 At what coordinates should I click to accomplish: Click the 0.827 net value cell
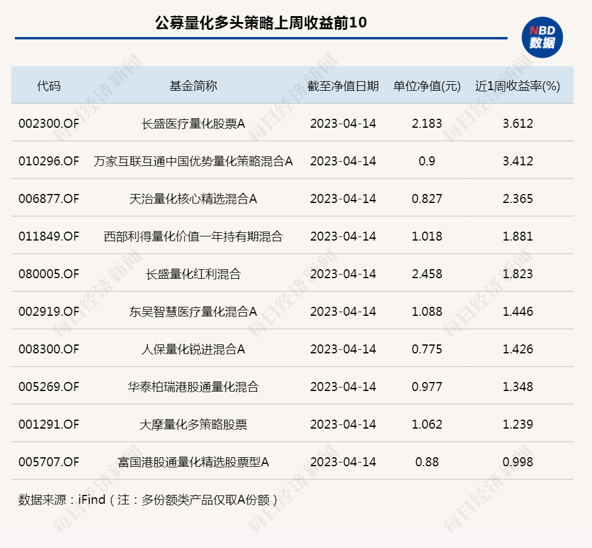427,199
